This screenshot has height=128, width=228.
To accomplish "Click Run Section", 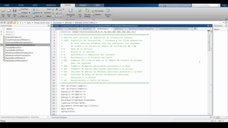I will click(98, 11).
